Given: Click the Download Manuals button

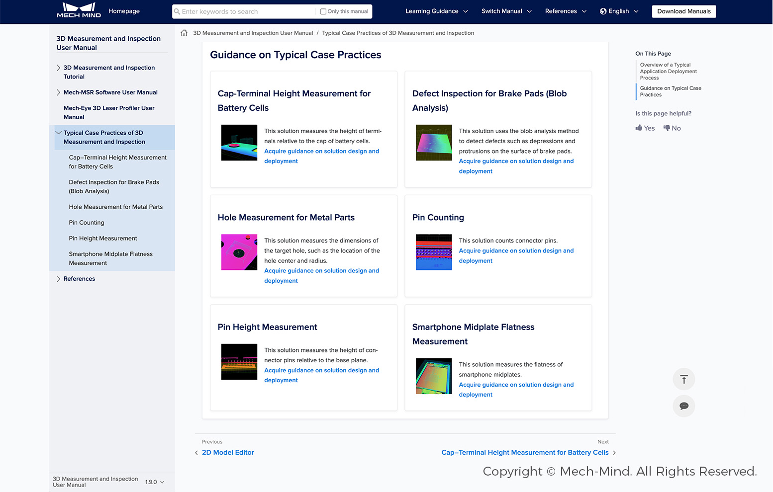Looking at the screenshot, I should click(684, 11).
